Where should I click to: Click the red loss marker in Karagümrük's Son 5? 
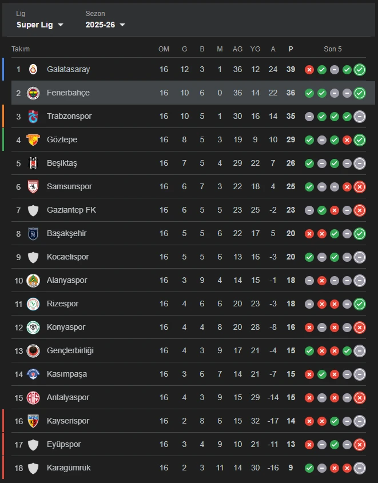coord(335,468)
